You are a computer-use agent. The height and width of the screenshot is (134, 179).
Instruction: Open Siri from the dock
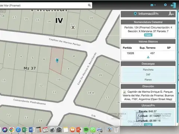coord(5,130)
